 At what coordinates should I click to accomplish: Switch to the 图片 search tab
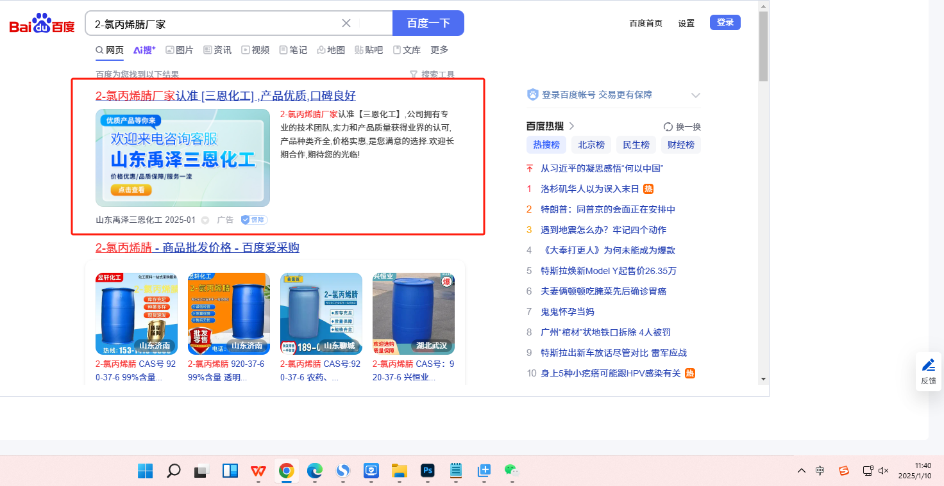[179, 50]
